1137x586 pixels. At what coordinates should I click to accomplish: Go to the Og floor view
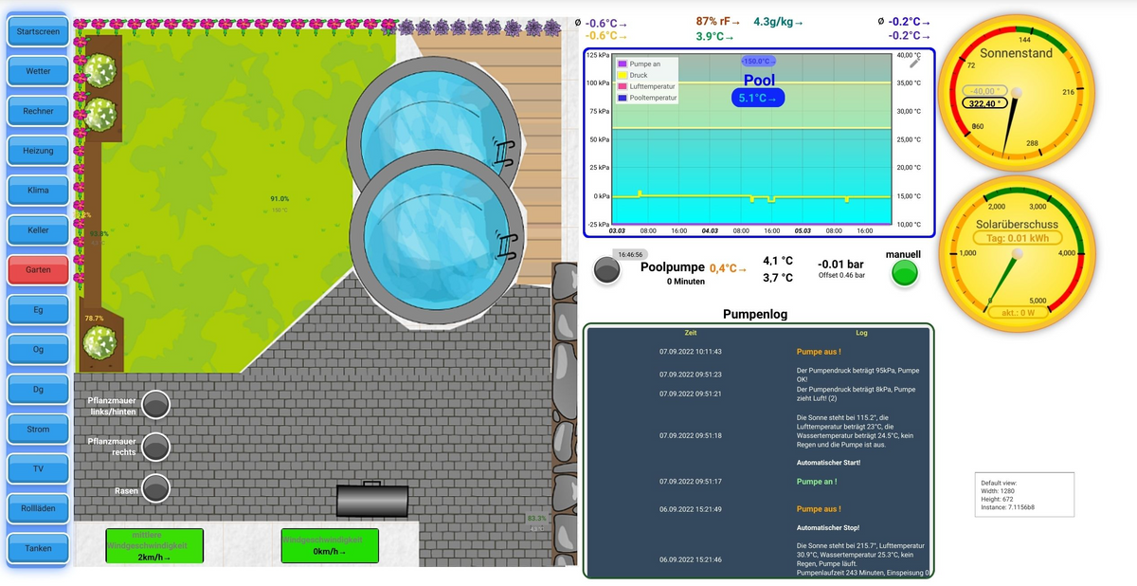tap(39, 349)
